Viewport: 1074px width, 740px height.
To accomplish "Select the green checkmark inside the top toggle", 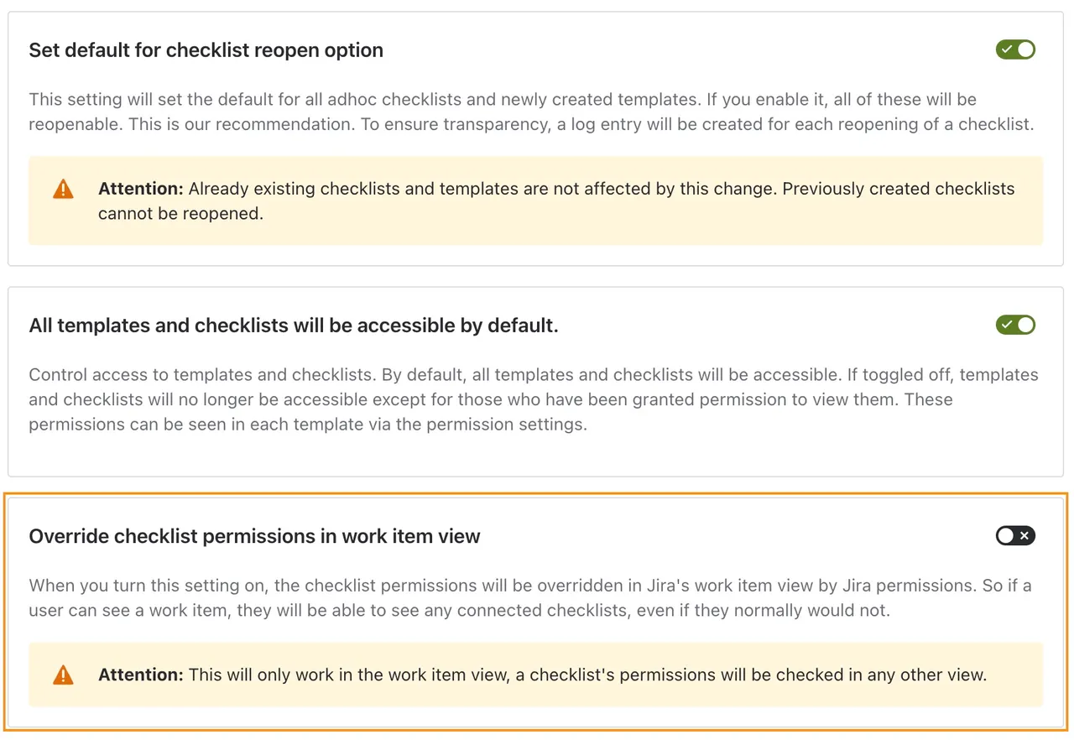I will (x=1008, y=50).
